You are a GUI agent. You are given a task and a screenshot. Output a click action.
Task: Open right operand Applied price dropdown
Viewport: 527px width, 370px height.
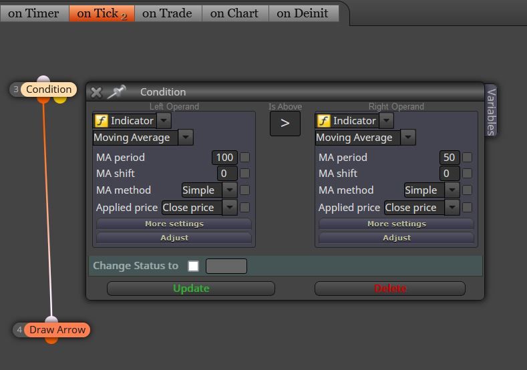(x=452, y=207)
